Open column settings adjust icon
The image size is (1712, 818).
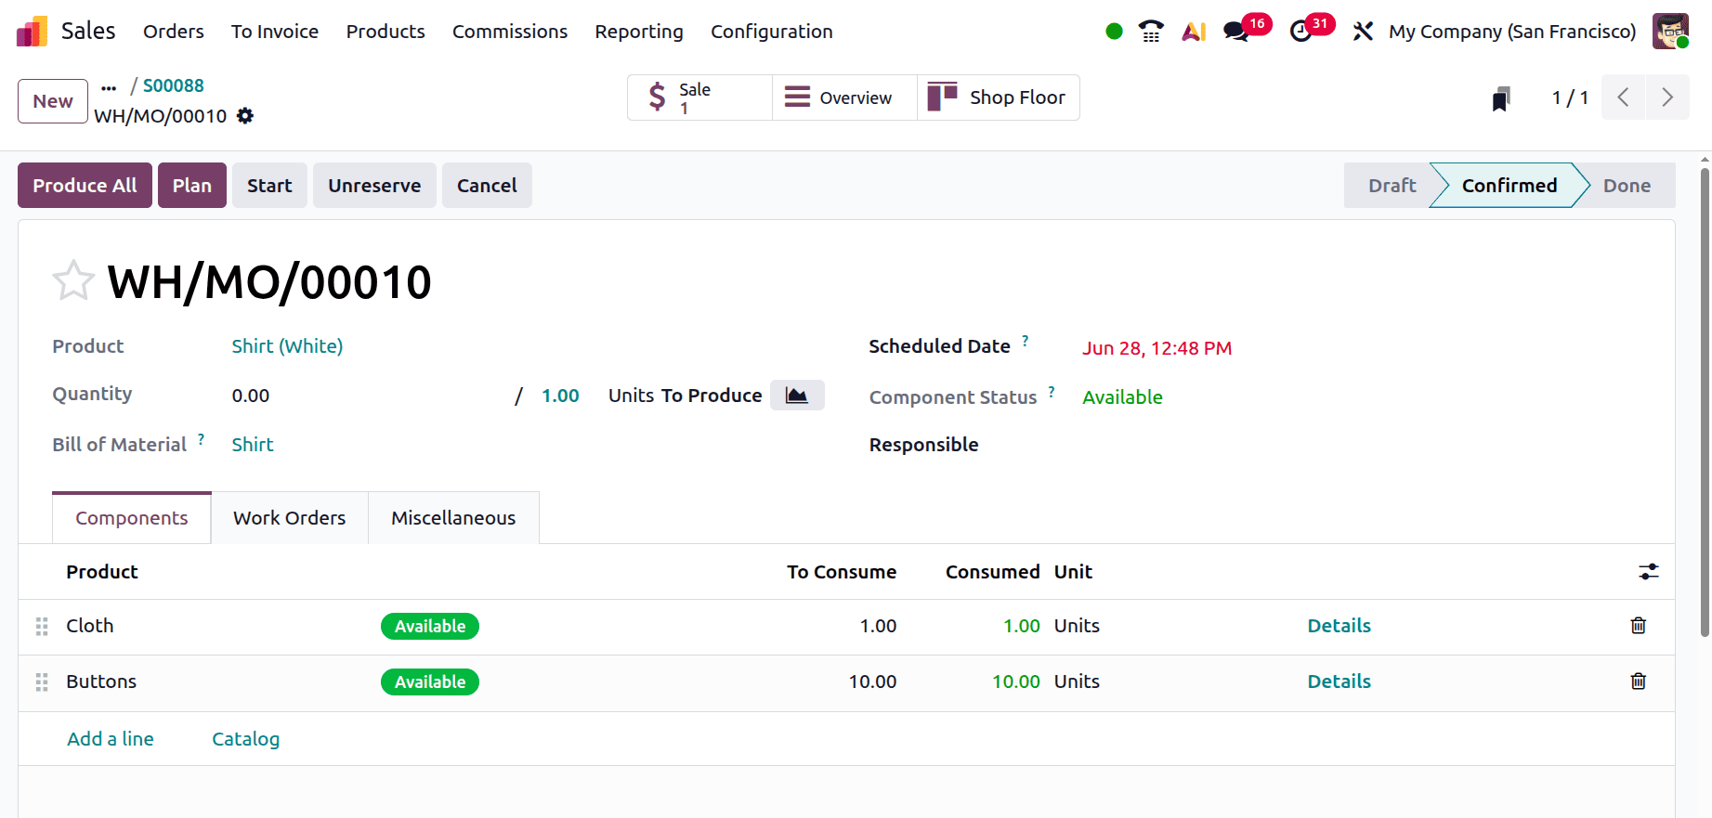click(1649, 572)
